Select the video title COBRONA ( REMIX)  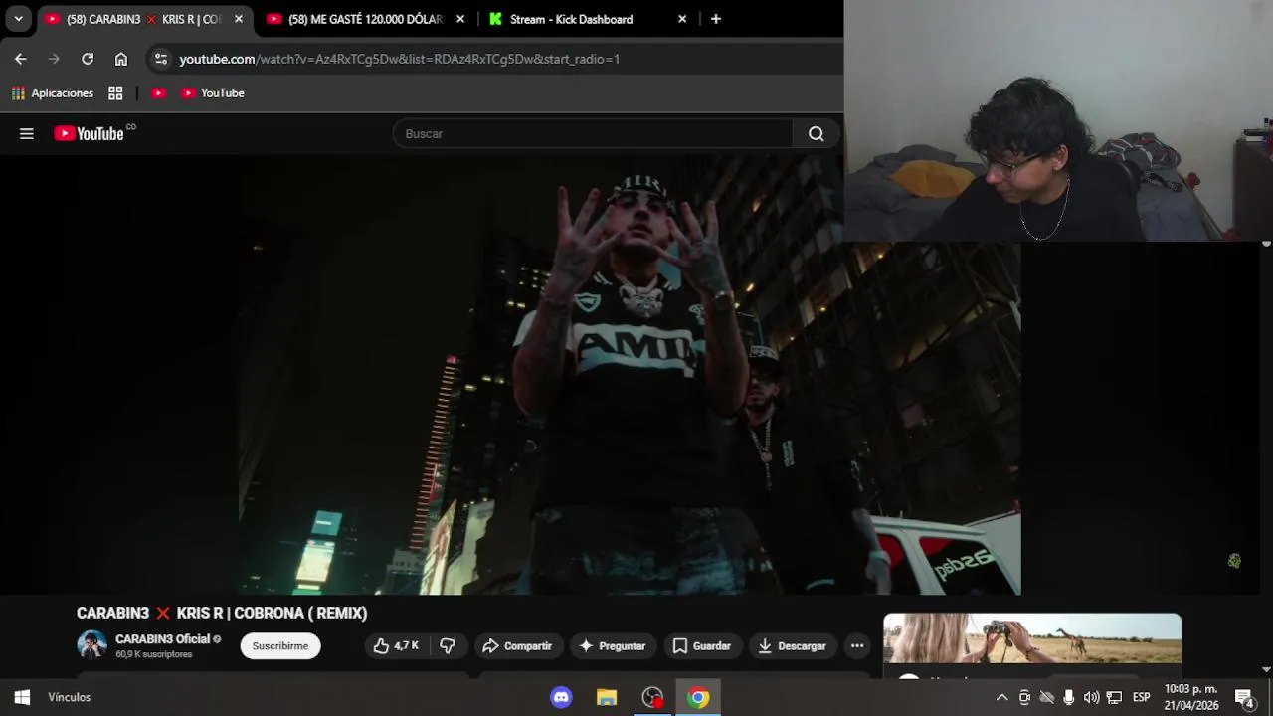point(222,613)
